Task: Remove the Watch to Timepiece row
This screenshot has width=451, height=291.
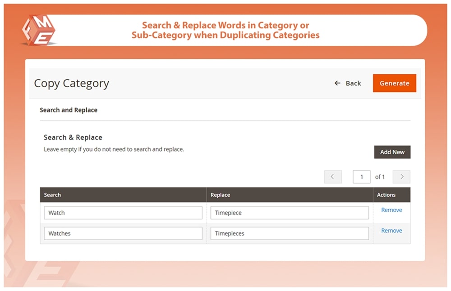Action: tap(391, 210)
